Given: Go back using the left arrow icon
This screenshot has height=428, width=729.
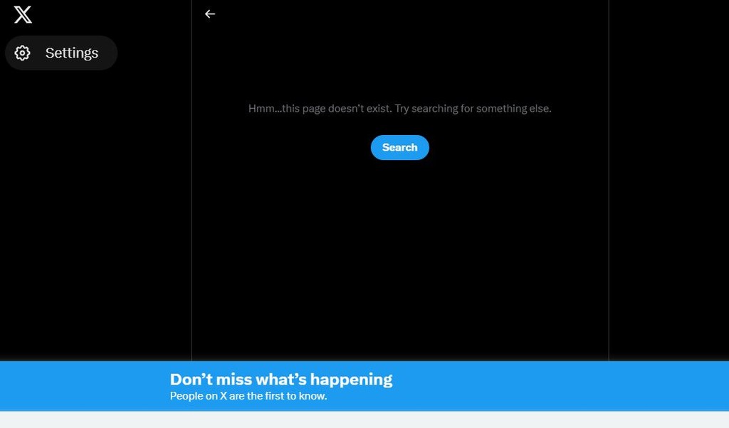Looking at the screenshot, I should 210,14.
